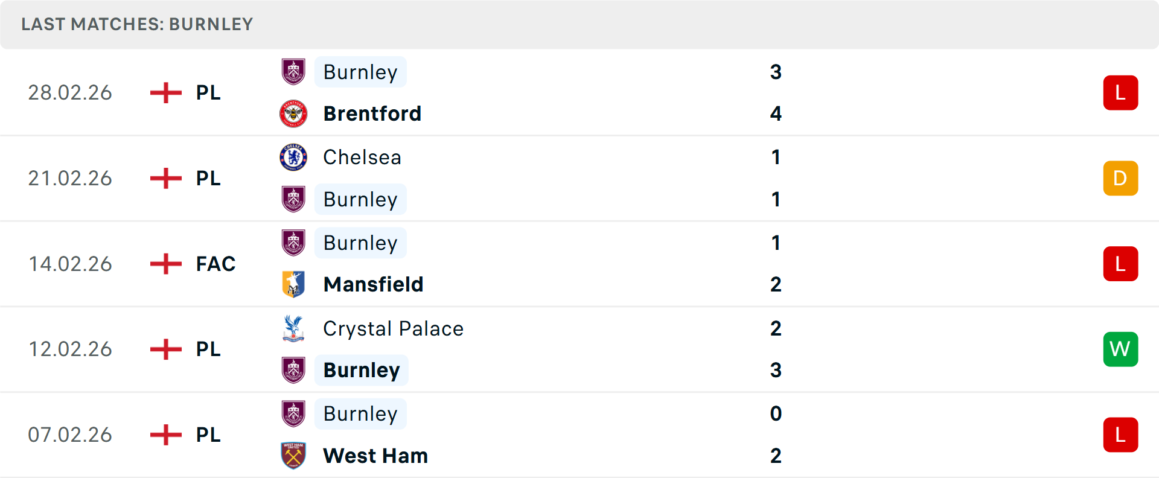The image size is (1159, 478).
Task: Click the West Ham crossed hammers crest
Action: (x=293, y=456)
